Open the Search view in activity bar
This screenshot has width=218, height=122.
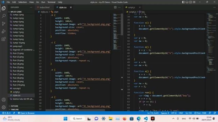[x=4, y=16]
